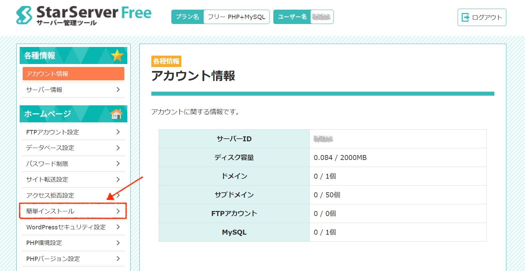Click the star icon in 各種情報 header

tap(117, 55)
